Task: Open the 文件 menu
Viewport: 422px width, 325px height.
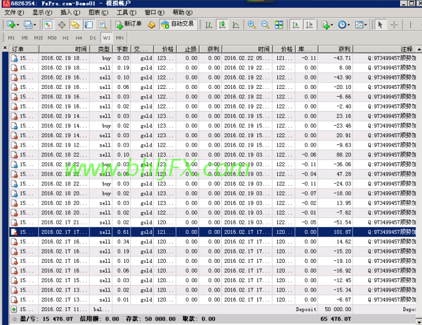Action: 14,12
